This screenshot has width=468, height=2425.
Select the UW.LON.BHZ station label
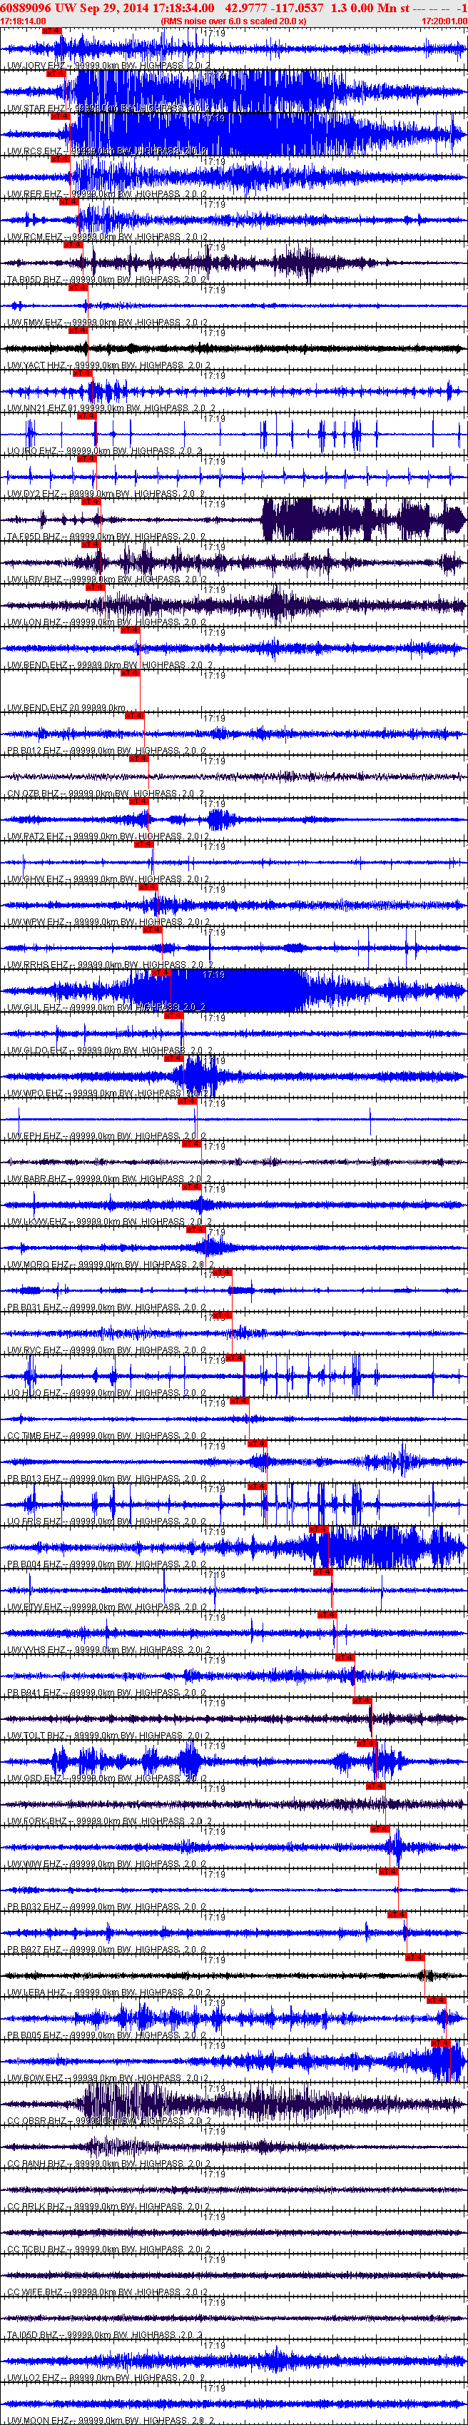106,622
